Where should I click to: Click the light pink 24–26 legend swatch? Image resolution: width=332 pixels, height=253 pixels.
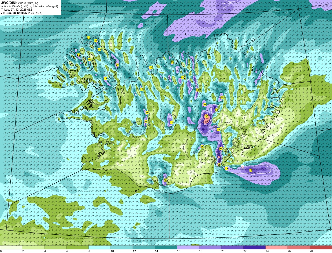coord(277,247)
